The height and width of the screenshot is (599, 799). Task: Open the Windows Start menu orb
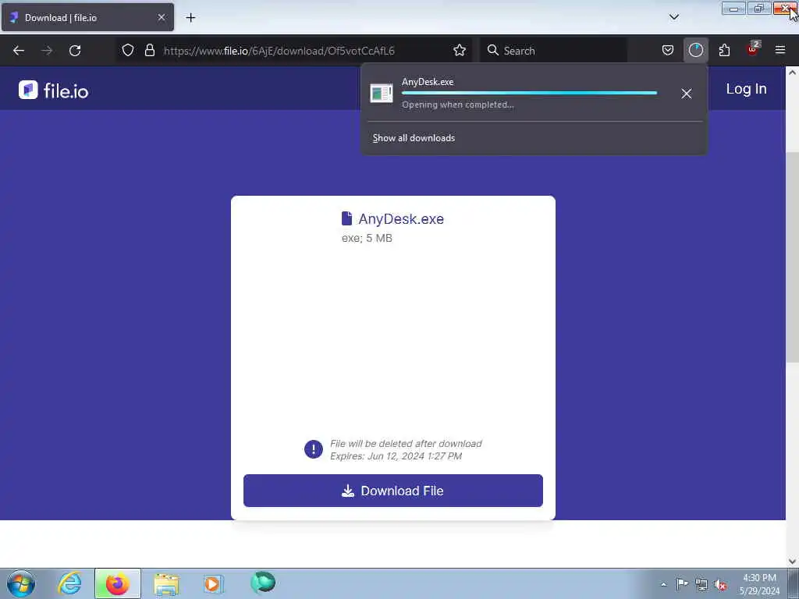[x=21, y=583]
